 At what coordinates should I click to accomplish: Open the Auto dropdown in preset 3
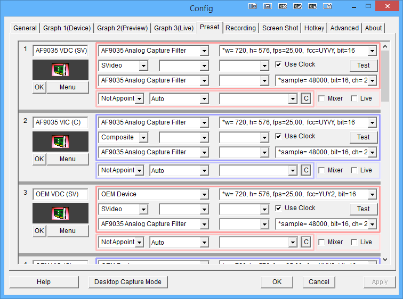point(179,242)
